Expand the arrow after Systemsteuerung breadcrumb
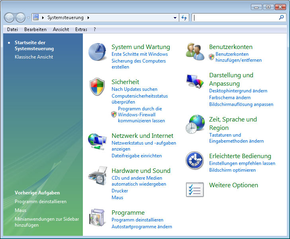Viewport: 290px width, 239px height. (x=88, y=18)
